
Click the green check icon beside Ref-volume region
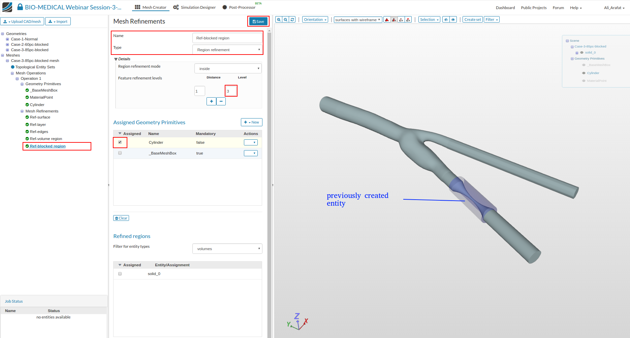click(27, 139)
